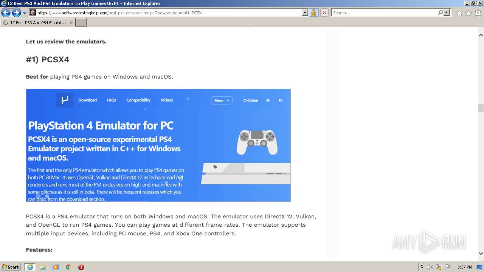484x272 pixels.
Task: Go back using the browser Back arrow
Action: 6,13
